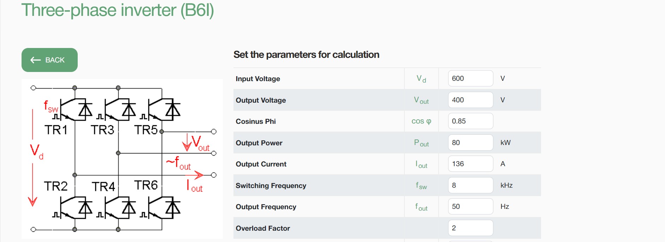Click the Overload Factor input field

coord(470,228)
